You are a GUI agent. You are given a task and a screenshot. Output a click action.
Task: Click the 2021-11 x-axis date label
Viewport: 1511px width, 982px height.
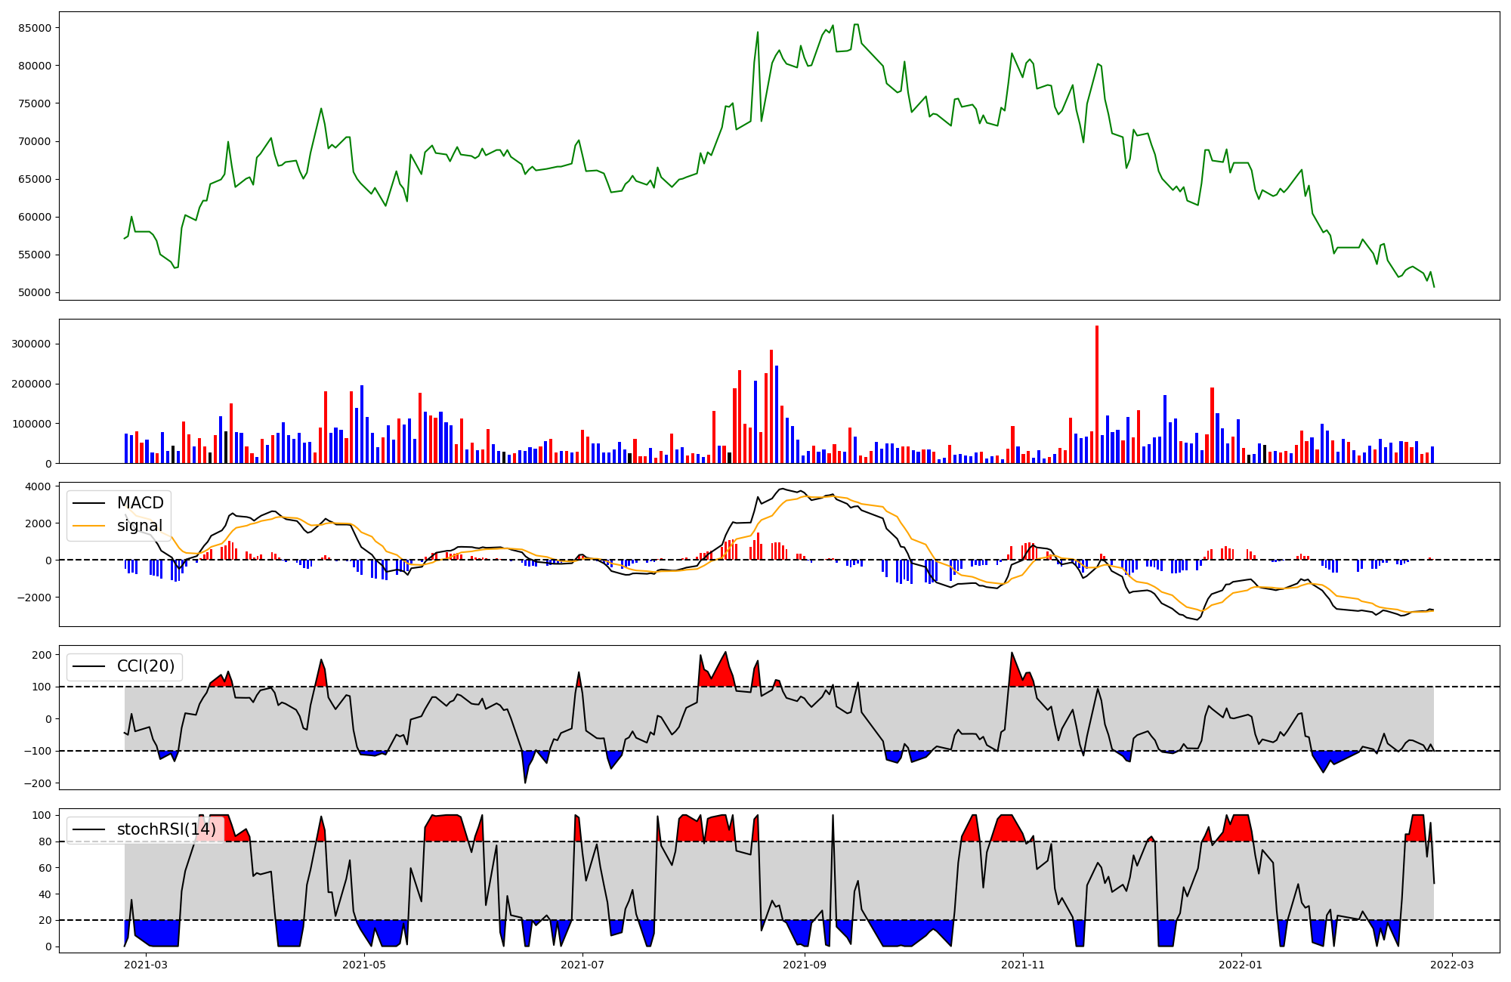coord(1023,965)
